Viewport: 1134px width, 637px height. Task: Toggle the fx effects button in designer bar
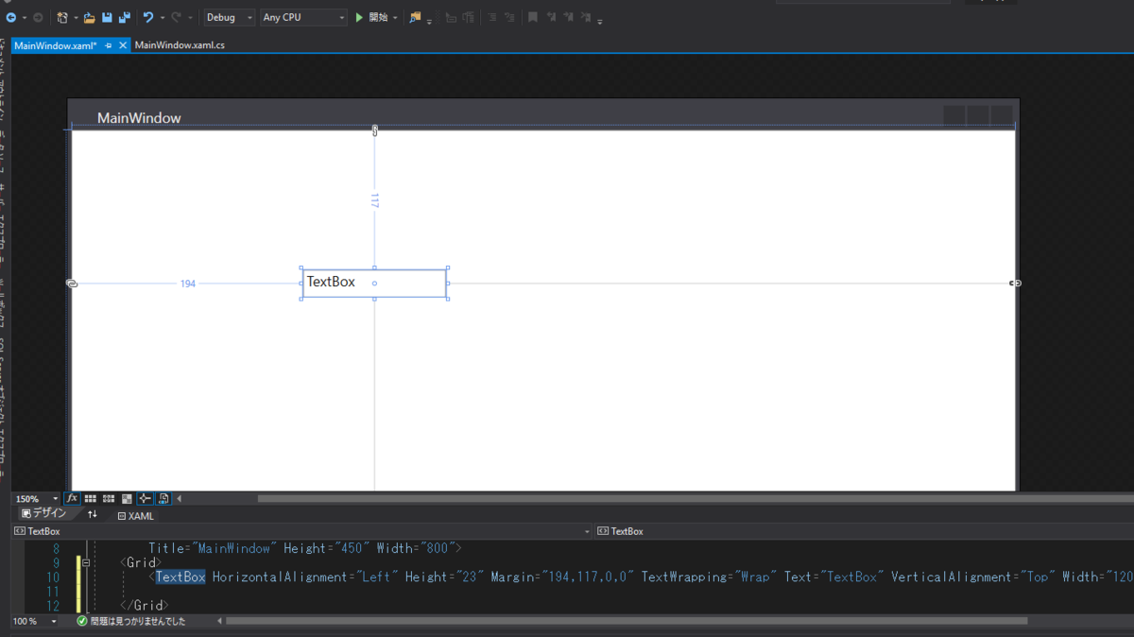(72, 498)
